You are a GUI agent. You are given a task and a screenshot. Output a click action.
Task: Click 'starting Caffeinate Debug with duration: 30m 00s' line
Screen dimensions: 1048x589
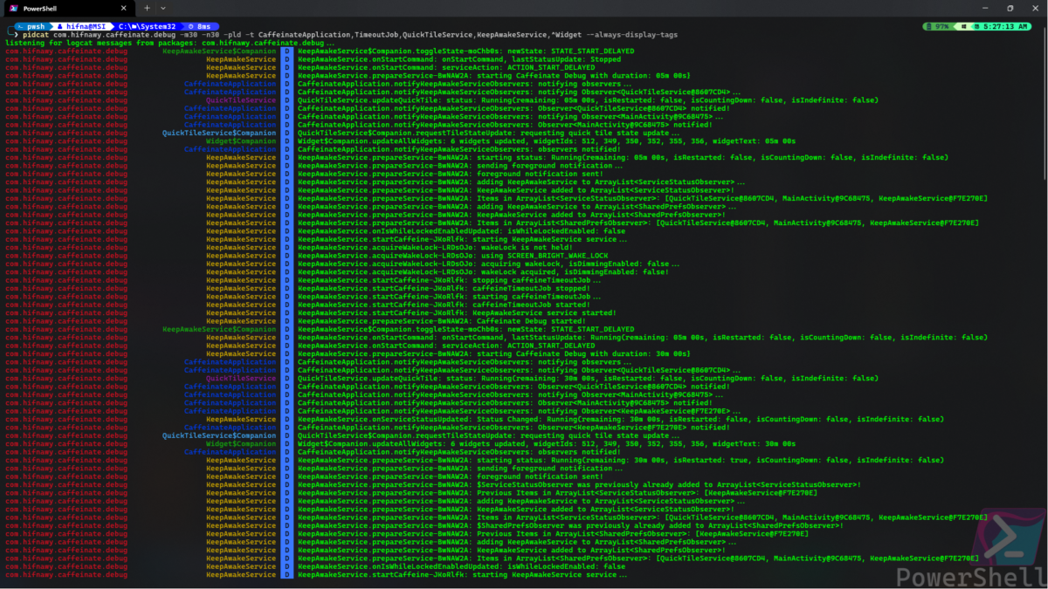[493, 353]
